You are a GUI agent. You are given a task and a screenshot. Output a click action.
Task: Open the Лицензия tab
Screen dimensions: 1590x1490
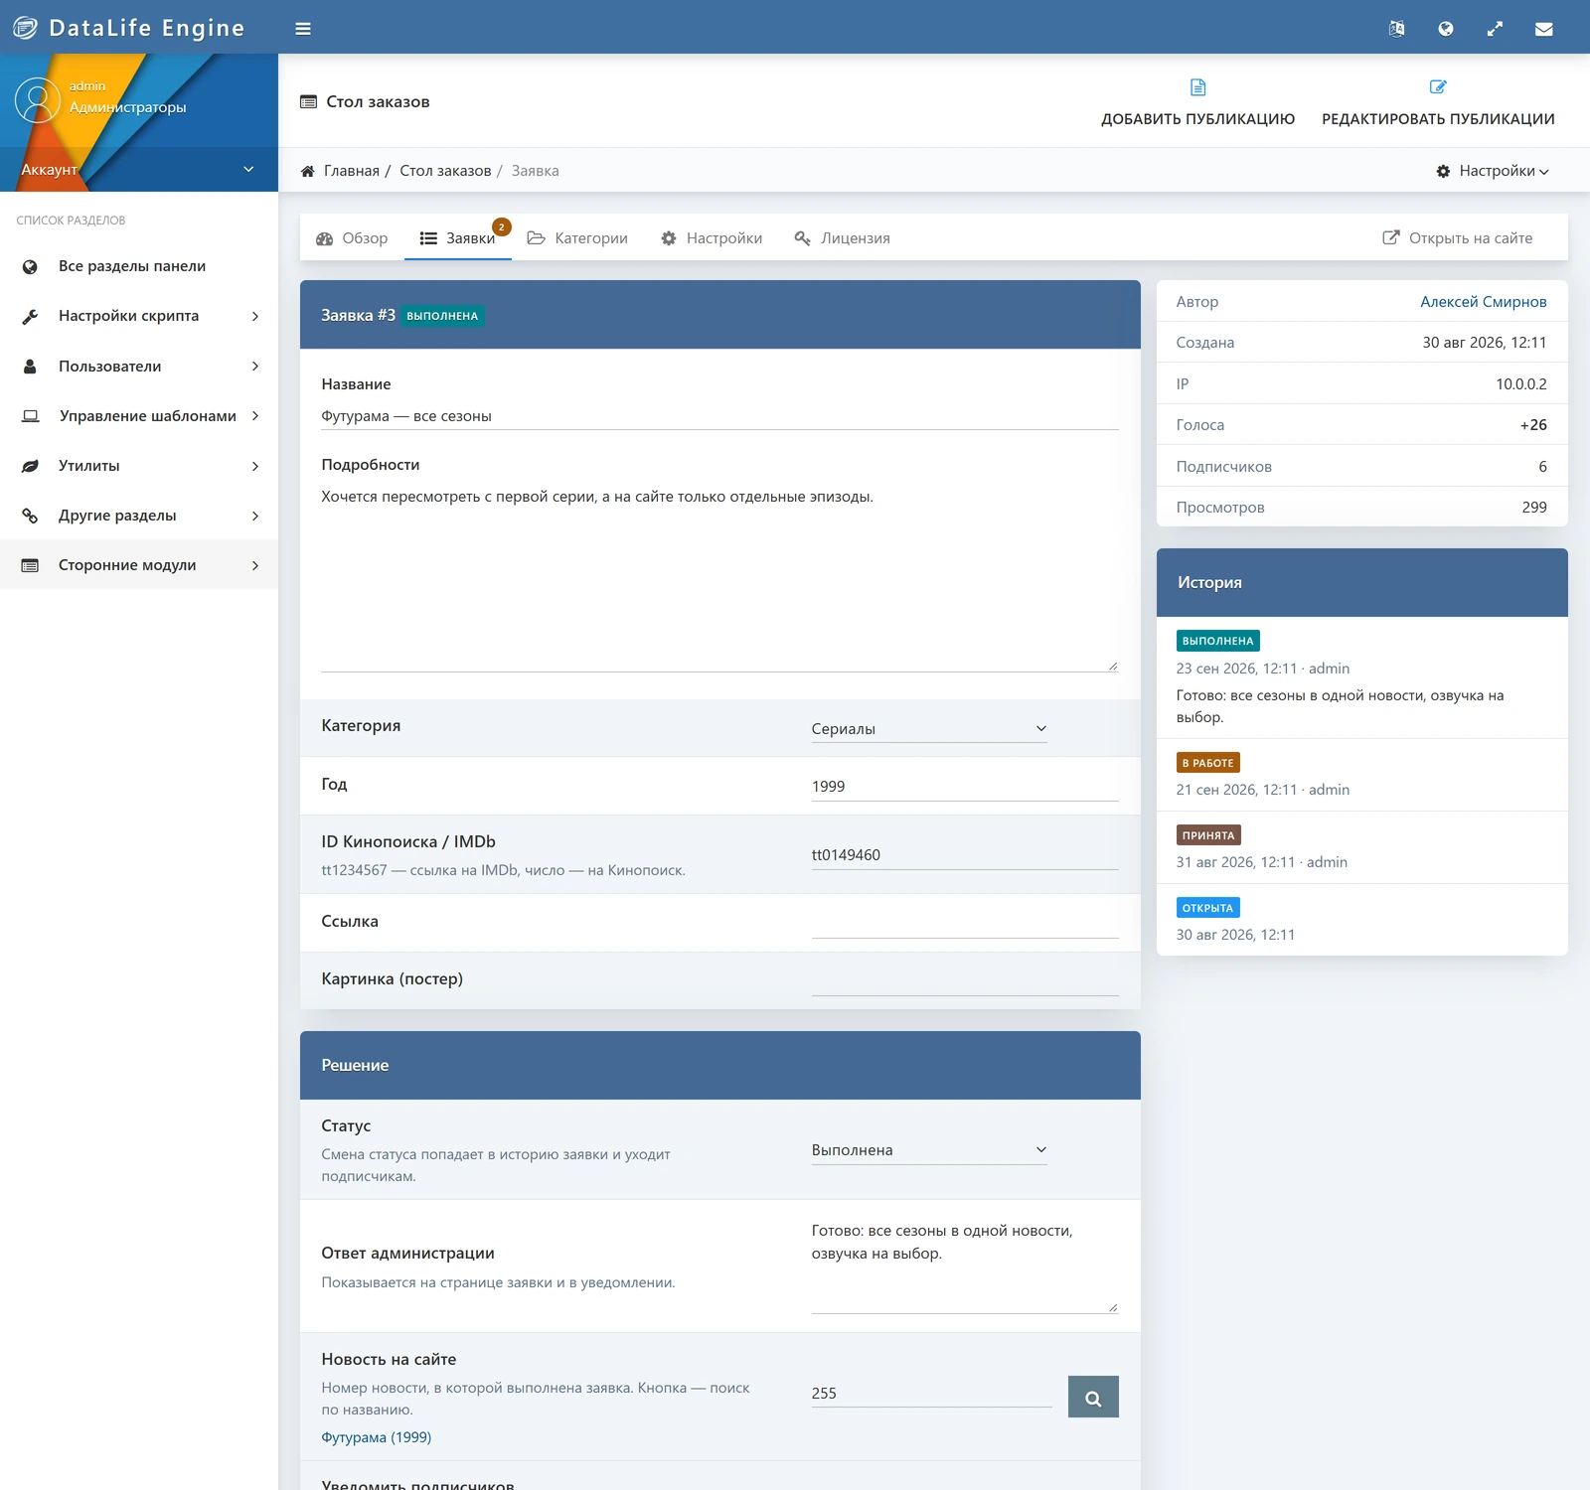(843, 238)
